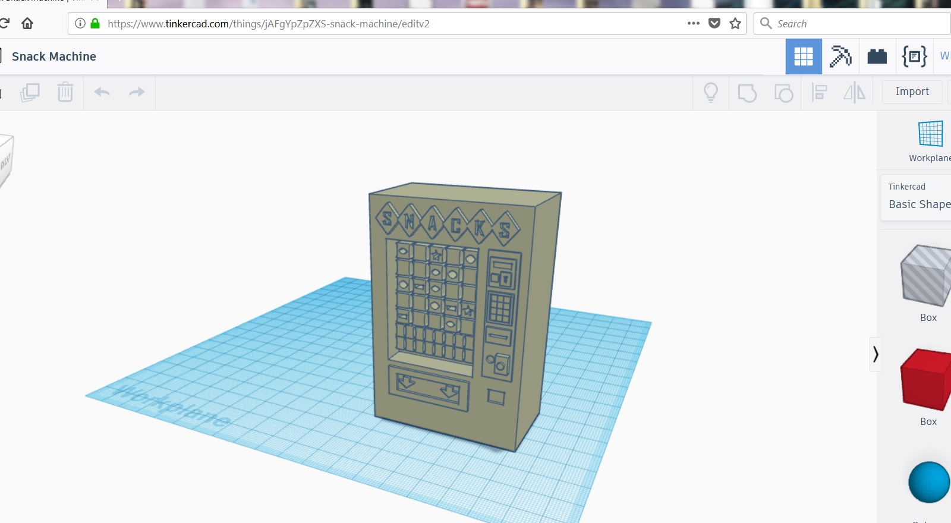Open the Bricks view icon

point(877,56)
